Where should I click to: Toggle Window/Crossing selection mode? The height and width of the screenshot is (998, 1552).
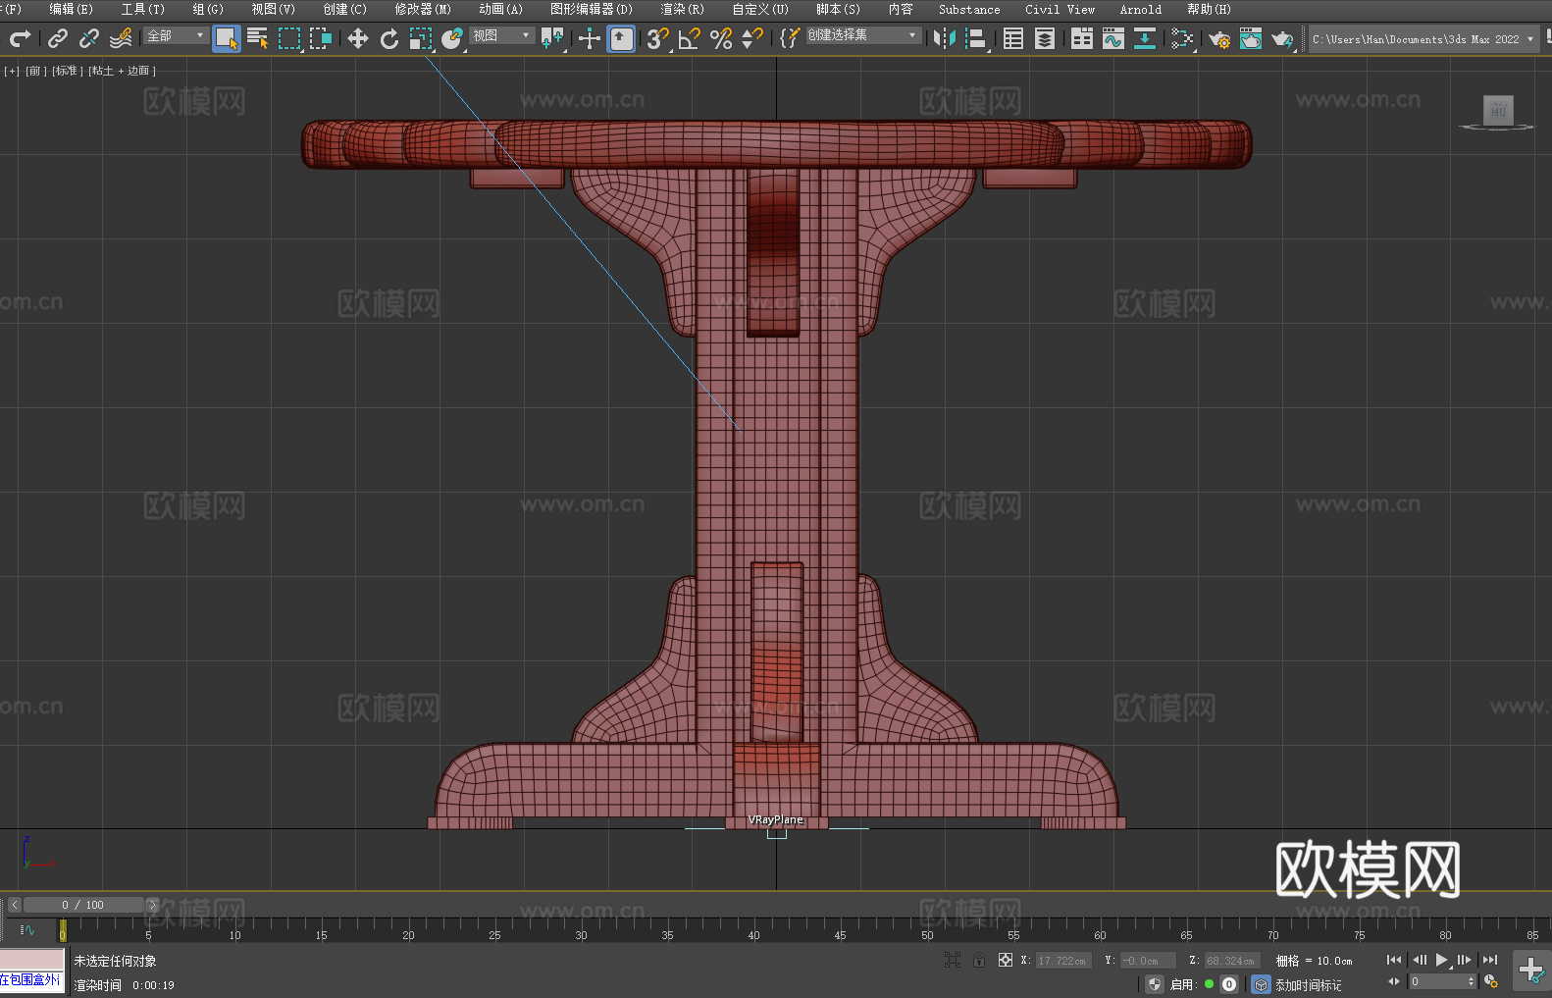[321, 38]
